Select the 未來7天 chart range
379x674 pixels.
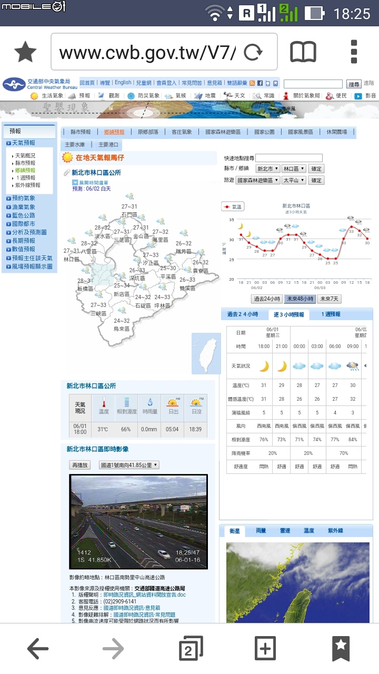pos(330,299)
